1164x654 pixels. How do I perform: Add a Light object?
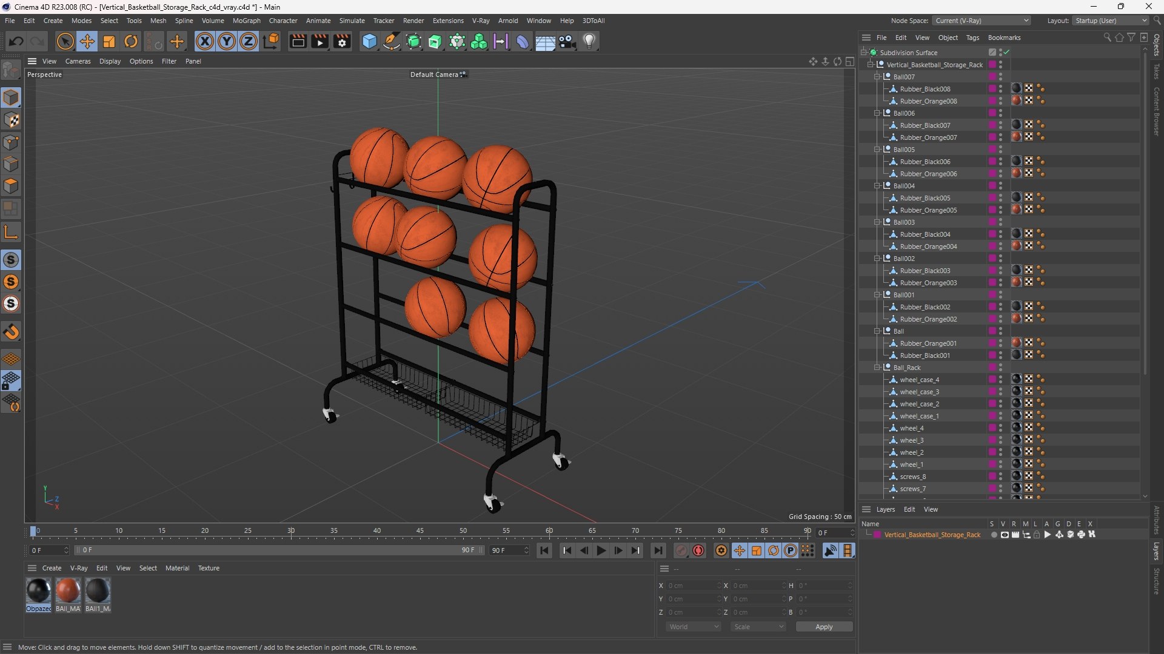tap(589, 41)
